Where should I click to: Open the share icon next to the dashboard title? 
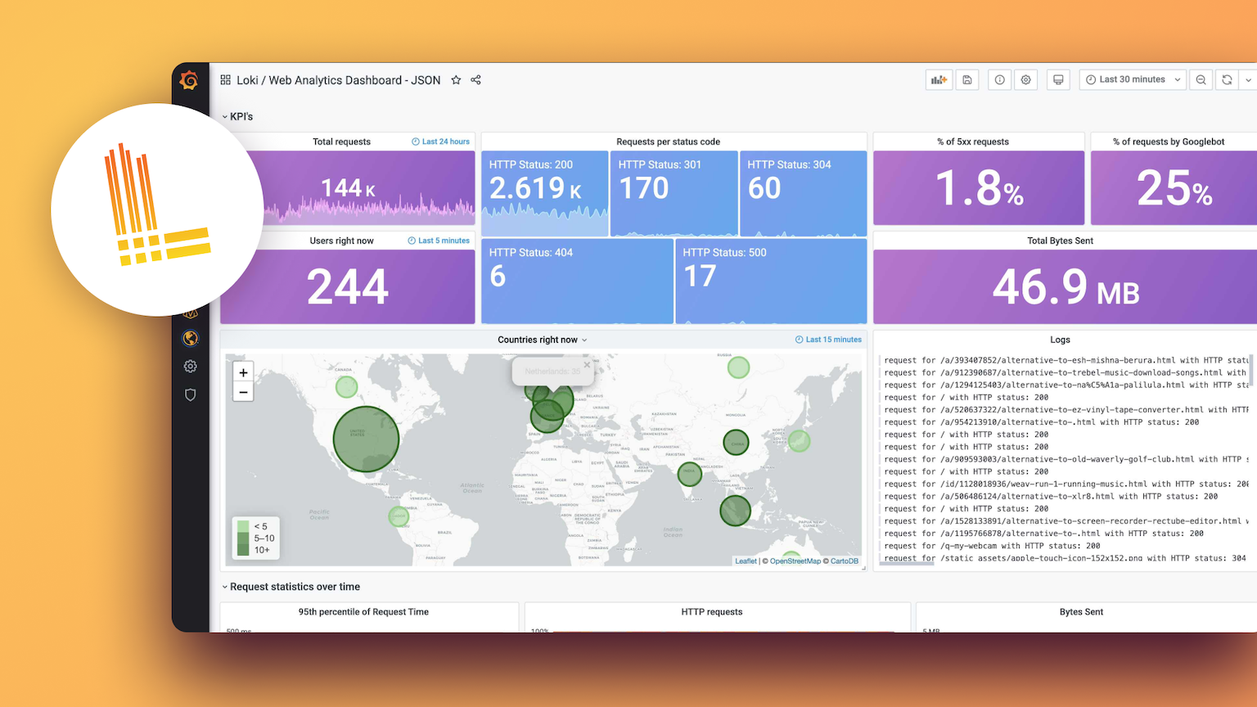[475, 79]
